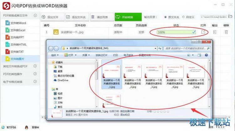235x131 pixels.
Task: Click Explorer forward navigation button
Action: [x=56, y=48]
